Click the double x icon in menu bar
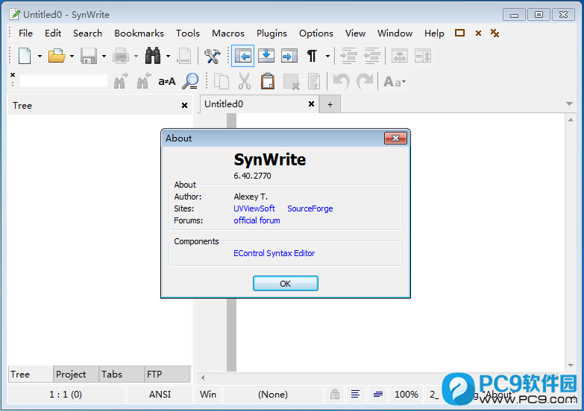This screenshot has height=411, width=584. pos(494,34)
